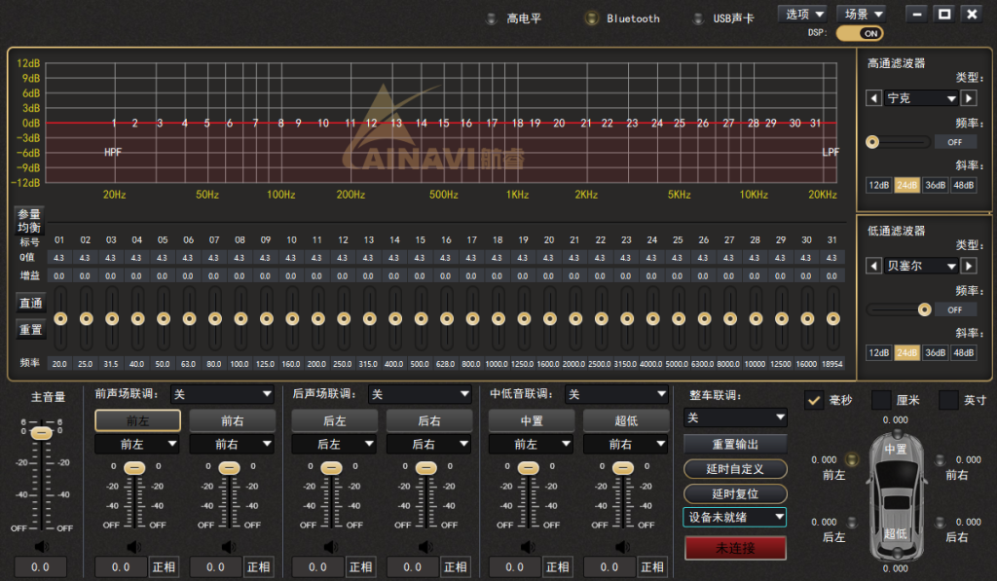Click the 前右 channel volume fader handle
997x581 pixels.
[229, 468]
